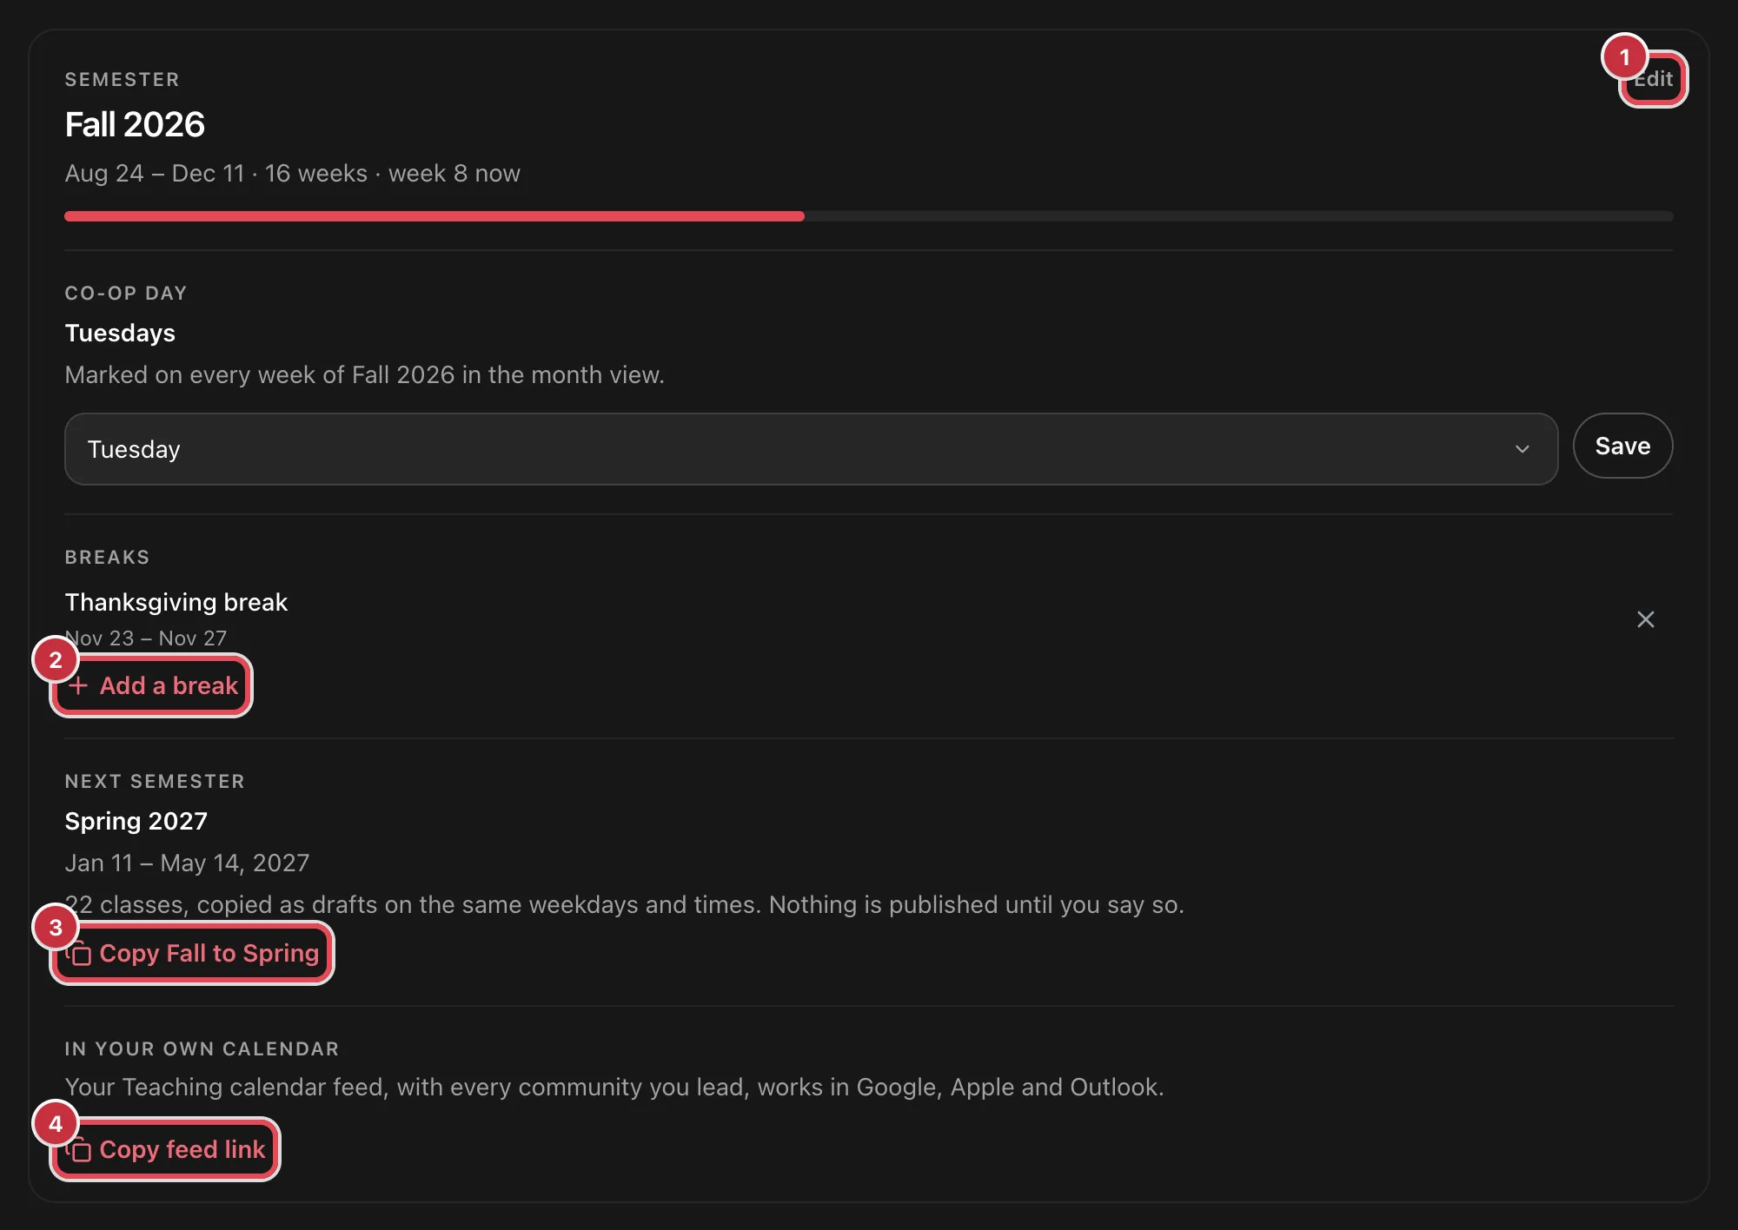Click the semester progress bar

pos(869,216)
